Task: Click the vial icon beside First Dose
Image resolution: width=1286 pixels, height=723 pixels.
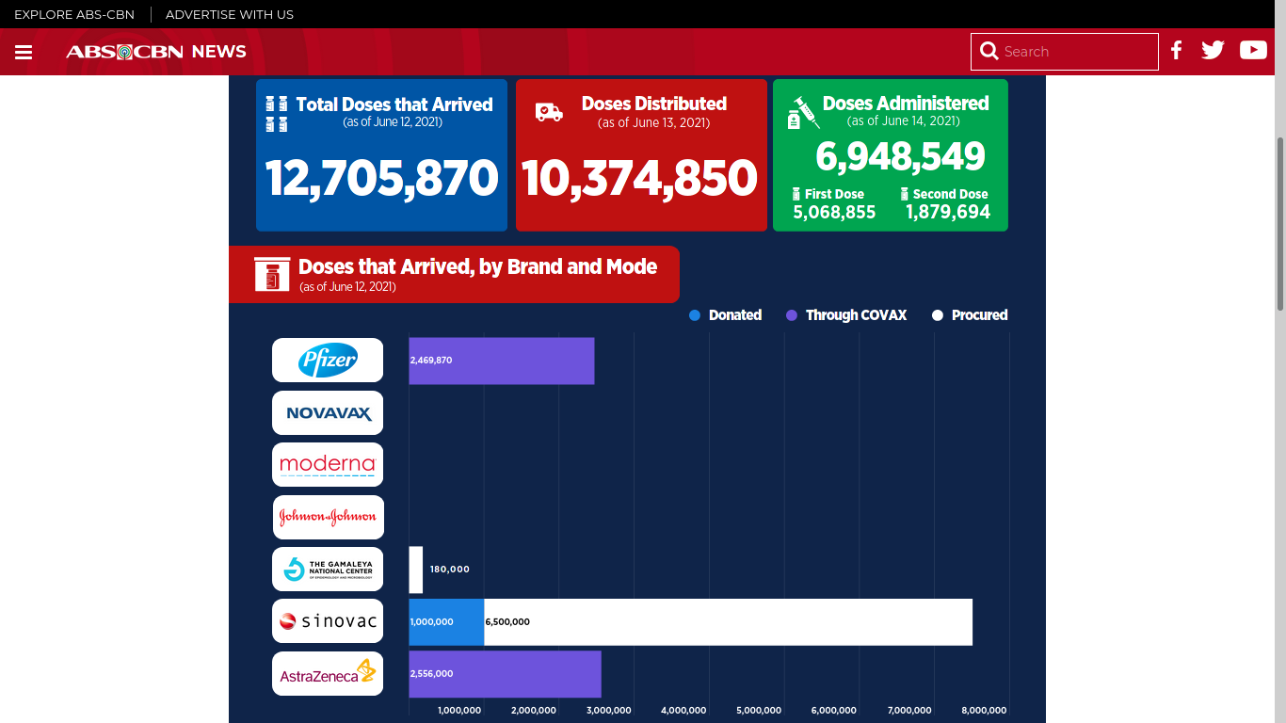Action: [796, 194]
